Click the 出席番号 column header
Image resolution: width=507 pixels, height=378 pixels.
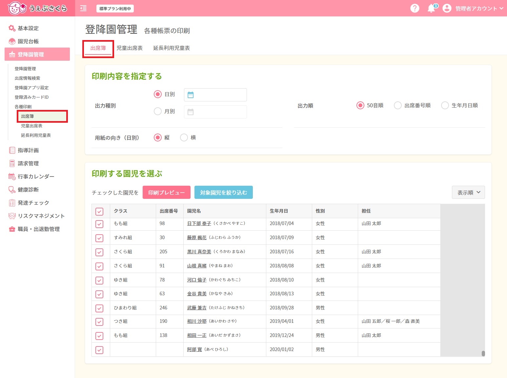pos(169,211)
